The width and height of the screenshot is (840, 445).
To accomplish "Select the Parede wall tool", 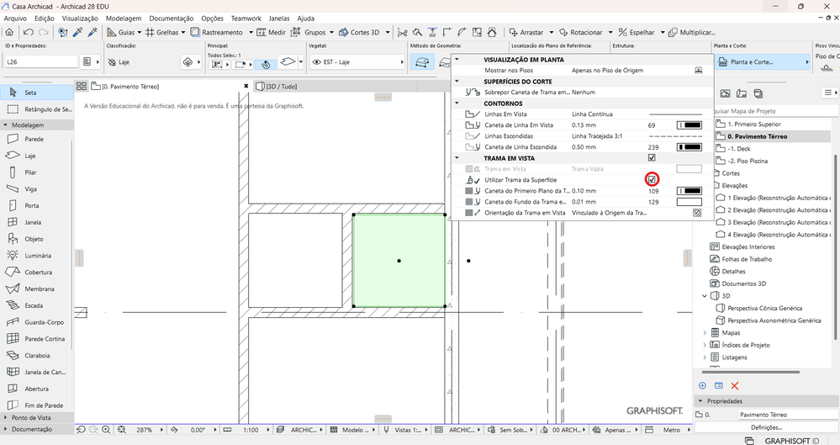I will coord(34,139).
